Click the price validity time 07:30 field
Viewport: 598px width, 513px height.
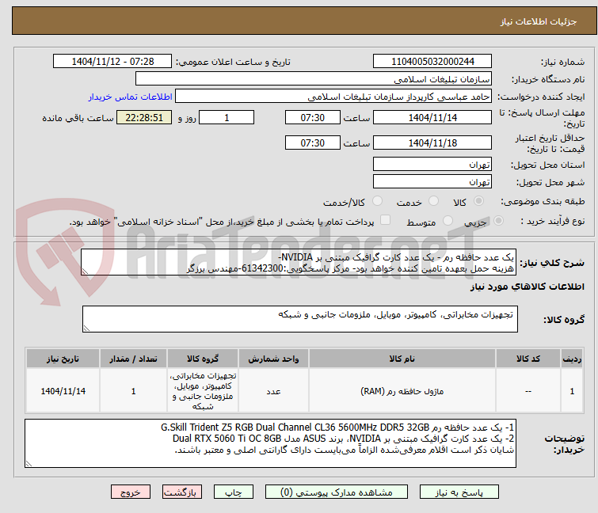(313, 143)
